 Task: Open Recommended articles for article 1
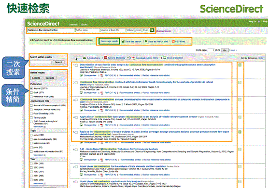(x=129, y=76)
